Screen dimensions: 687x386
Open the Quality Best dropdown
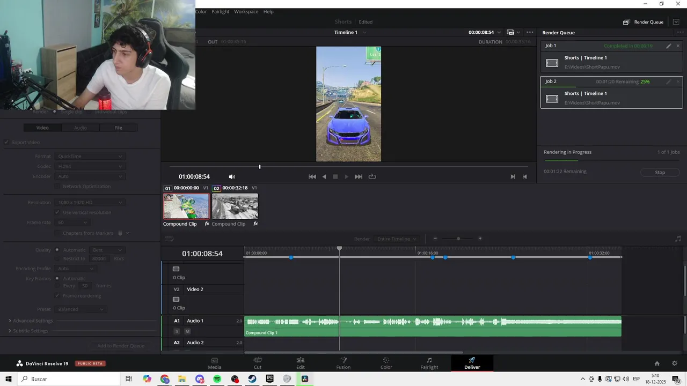108,250
